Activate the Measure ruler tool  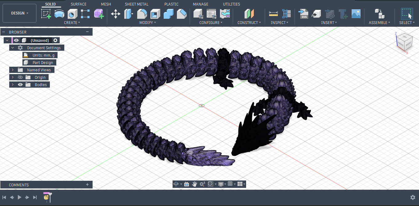pyautogui.click(x=273, y=14)
